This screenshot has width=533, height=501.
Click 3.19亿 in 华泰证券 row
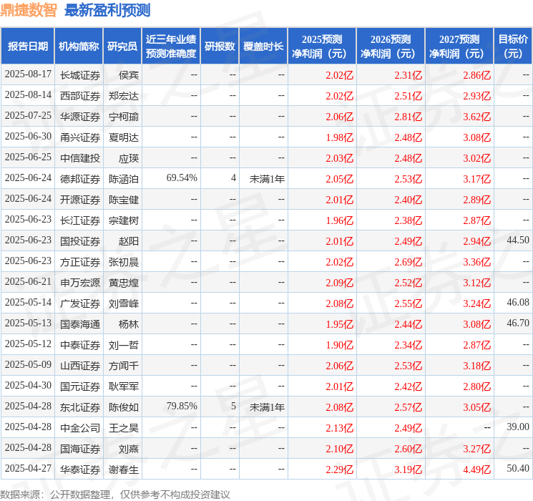408,470
